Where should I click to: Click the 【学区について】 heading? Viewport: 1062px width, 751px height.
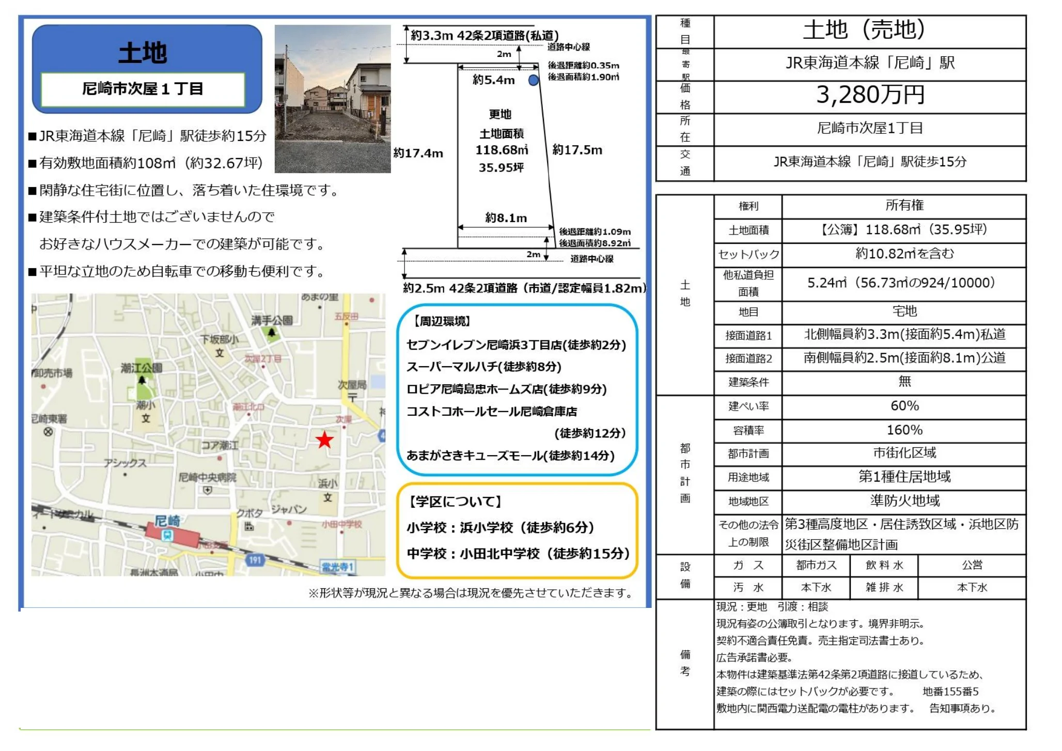point(455,502)
